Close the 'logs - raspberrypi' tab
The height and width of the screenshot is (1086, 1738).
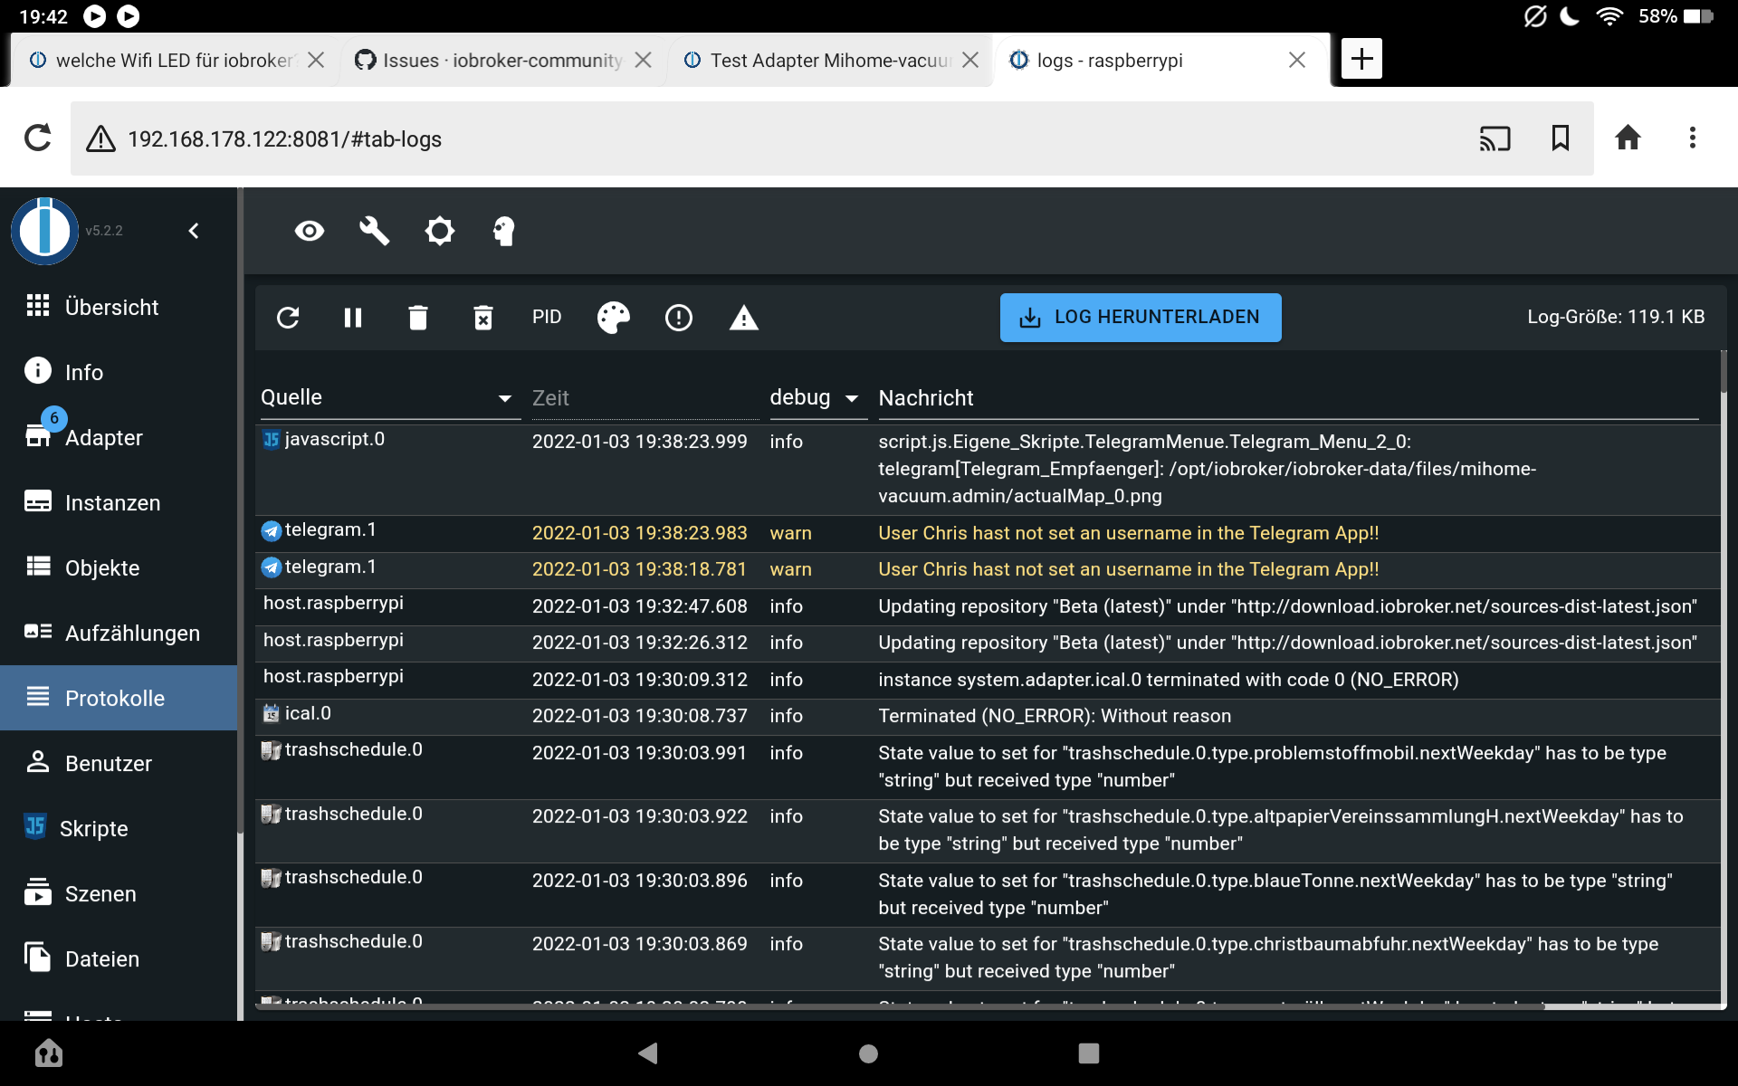click(1296, 60)
